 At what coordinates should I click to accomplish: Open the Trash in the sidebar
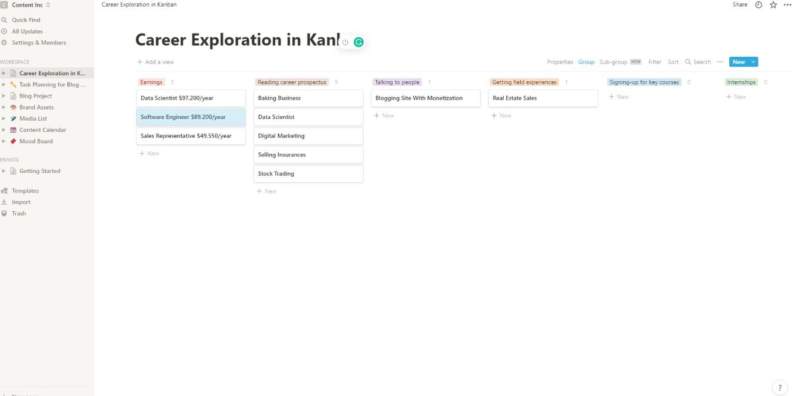coord(18,213)
